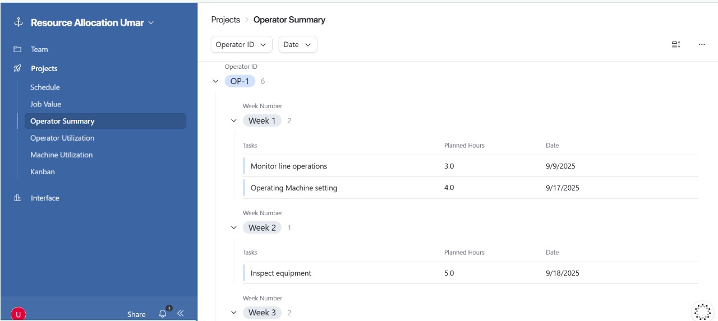
Task: Open the Kanban view in sidebar
Action: [x=43, y=171]
